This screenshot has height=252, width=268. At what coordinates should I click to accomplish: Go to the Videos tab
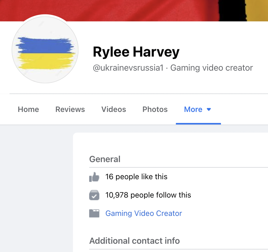114,109
